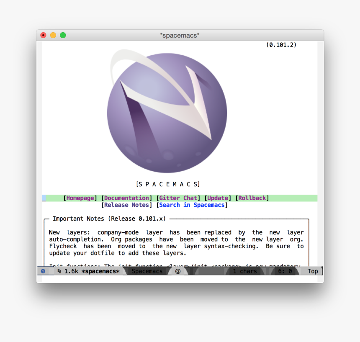Click the blue info icon in the mode line
360x342 pixels.
click(x=43, y=271)
